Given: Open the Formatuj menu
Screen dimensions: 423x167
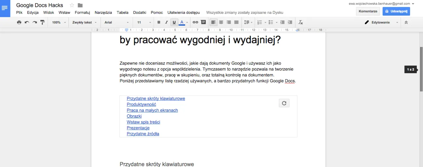Looking at the screenshot, I should [x=83, y=13].
